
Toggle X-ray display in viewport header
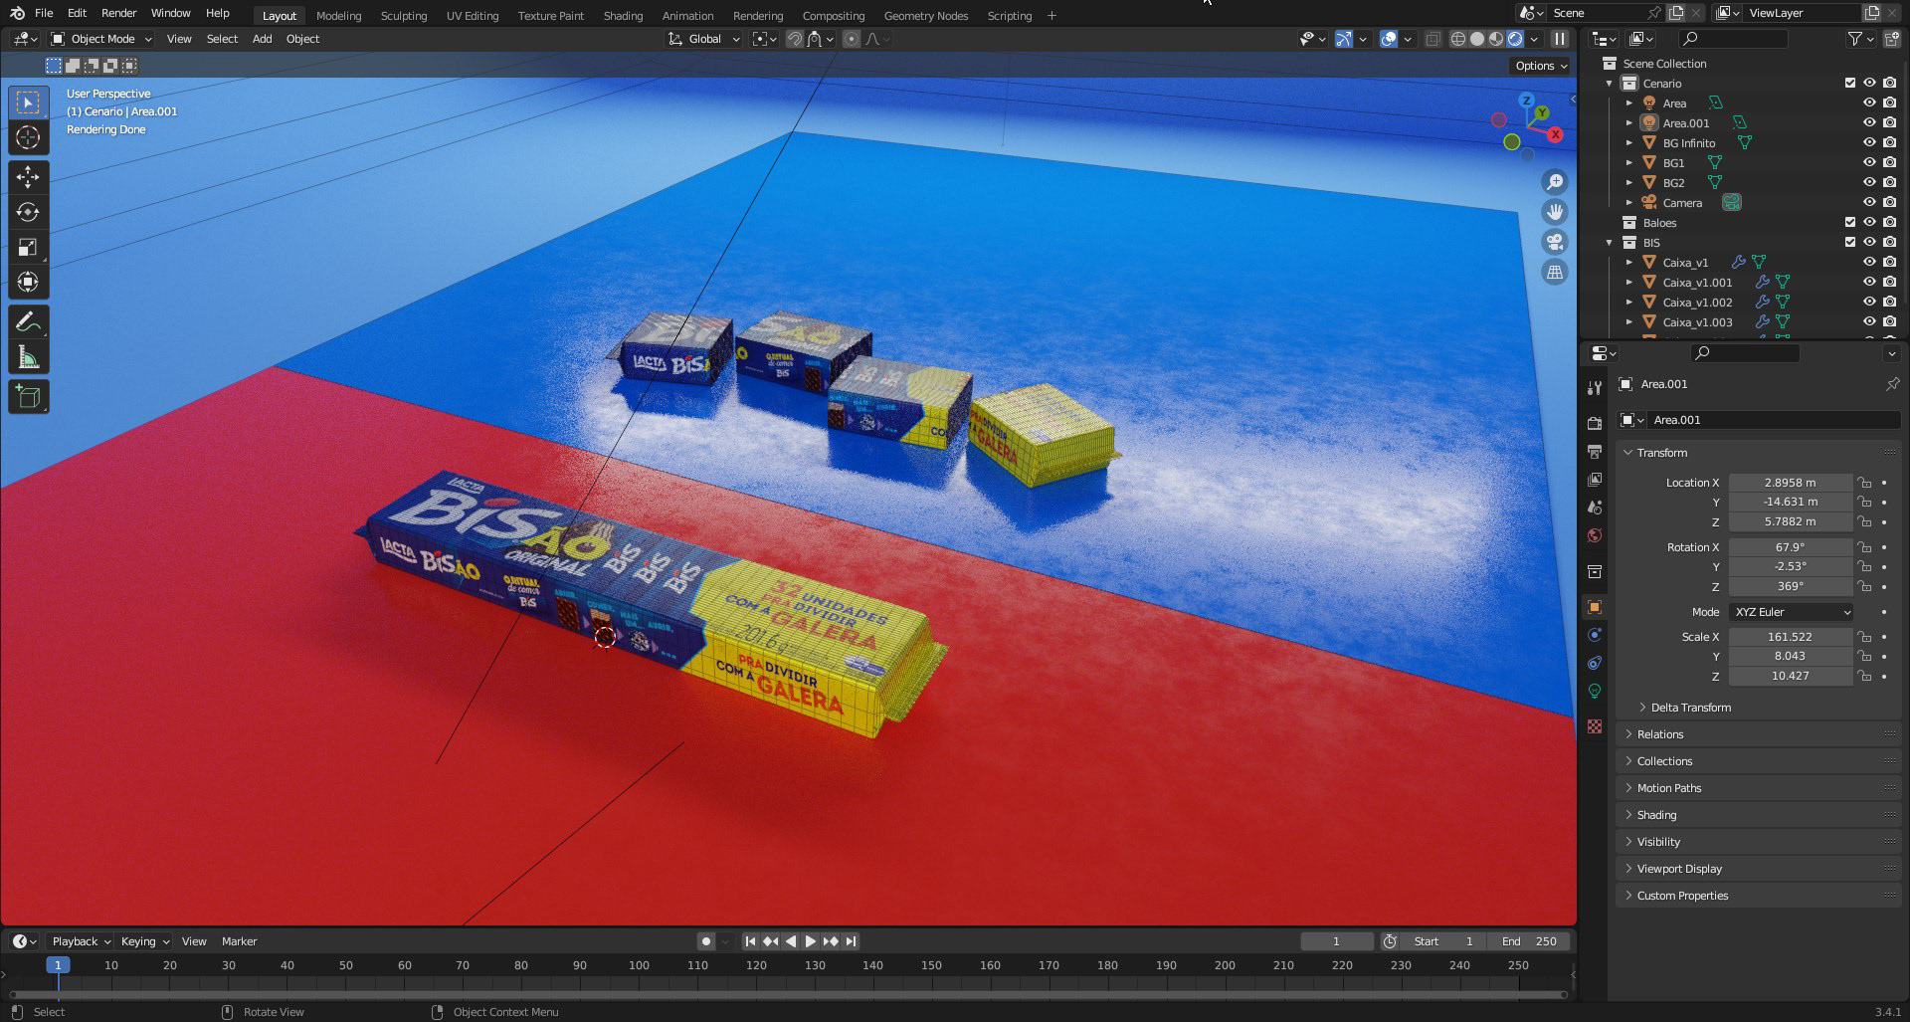point(1432,39)
